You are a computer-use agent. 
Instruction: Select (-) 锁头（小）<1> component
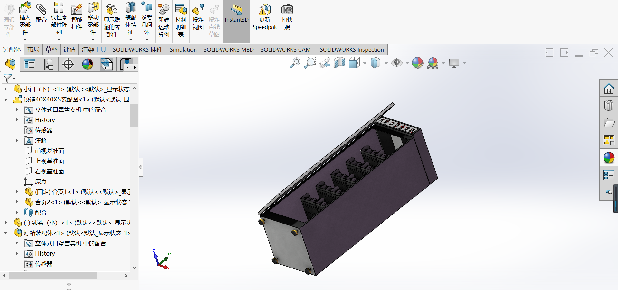[x=77, y=223]
